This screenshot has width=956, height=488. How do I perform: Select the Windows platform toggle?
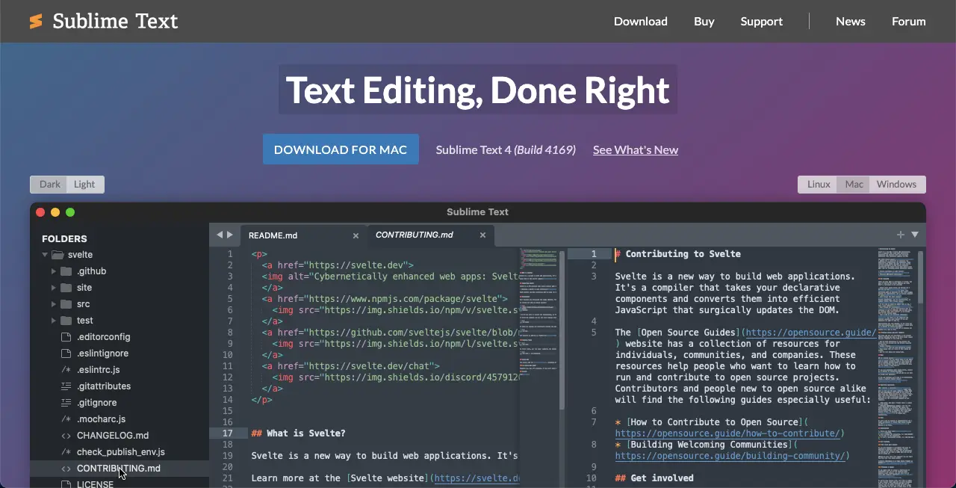pos(896,185)
